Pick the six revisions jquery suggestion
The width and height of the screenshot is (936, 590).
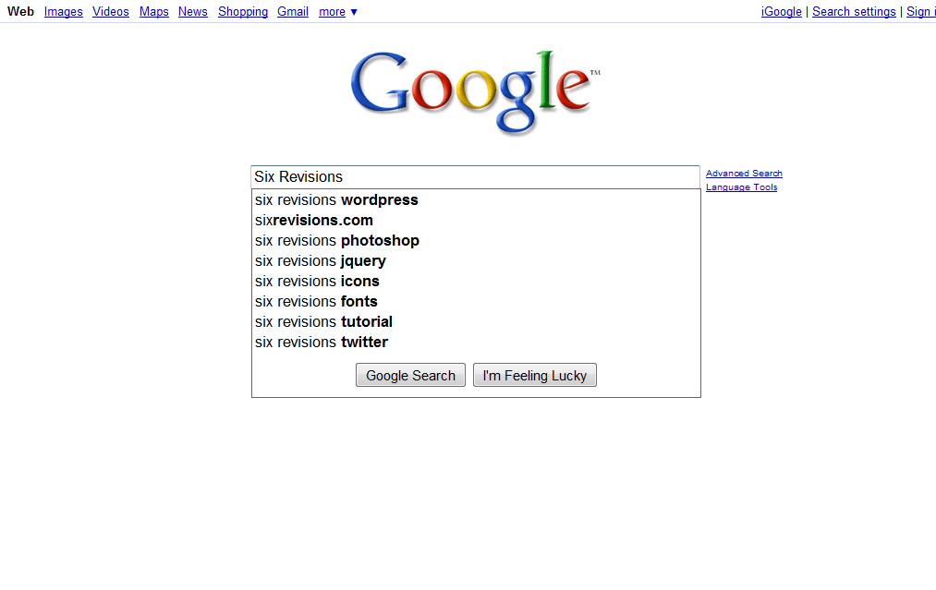point(476,260)
